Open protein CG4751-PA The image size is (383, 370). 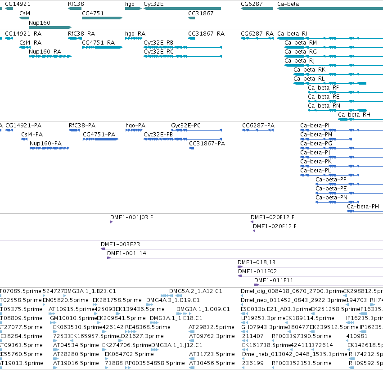pyautogui.click(x=99, y=135)
